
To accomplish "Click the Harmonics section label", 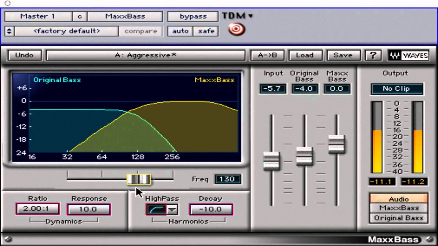I will click(x=188, y=221).
